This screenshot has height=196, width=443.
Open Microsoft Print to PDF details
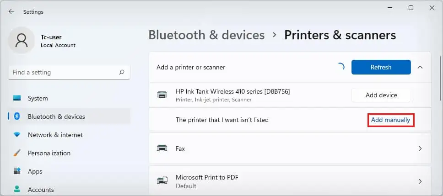click(420, 181)
